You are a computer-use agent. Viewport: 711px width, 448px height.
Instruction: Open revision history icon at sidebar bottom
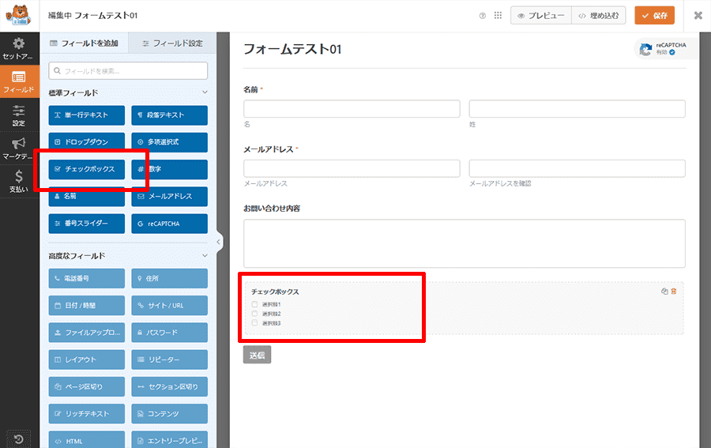click(19, 439)
